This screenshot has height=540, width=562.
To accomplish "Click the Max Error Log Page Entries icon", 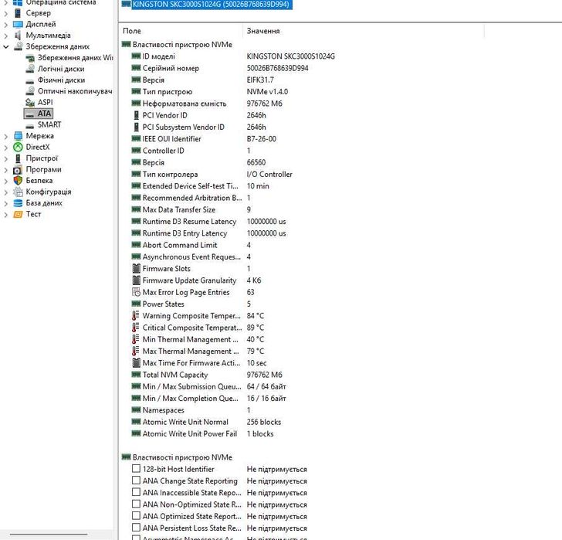I will [136, 292].
